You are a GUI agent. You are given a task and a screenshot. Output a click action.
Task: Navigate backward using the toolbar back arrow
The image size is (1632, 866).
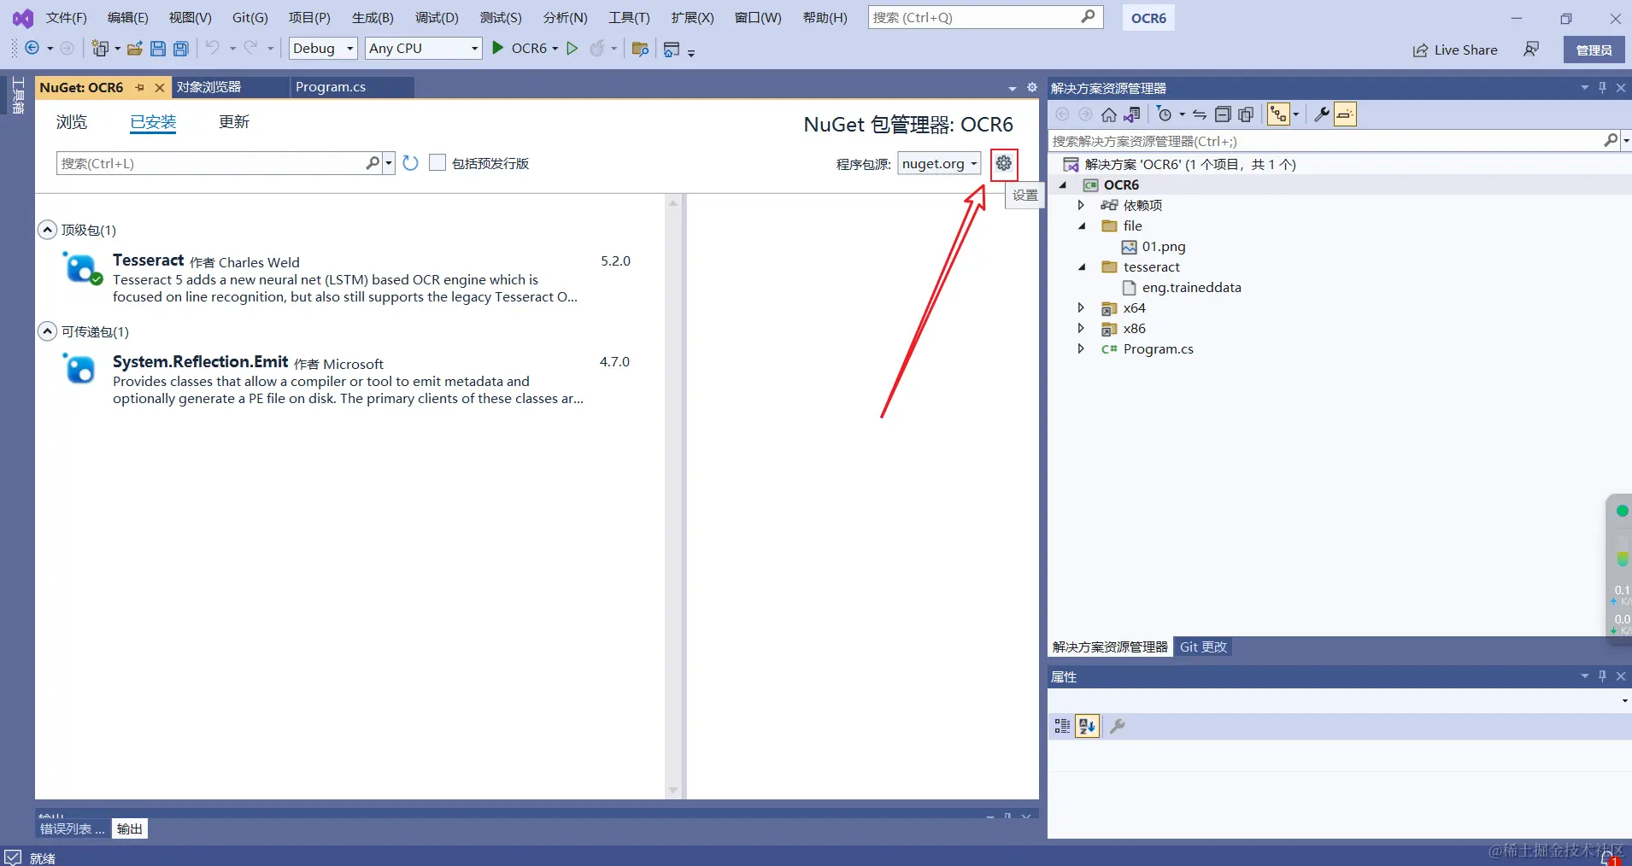click(32, 49)
